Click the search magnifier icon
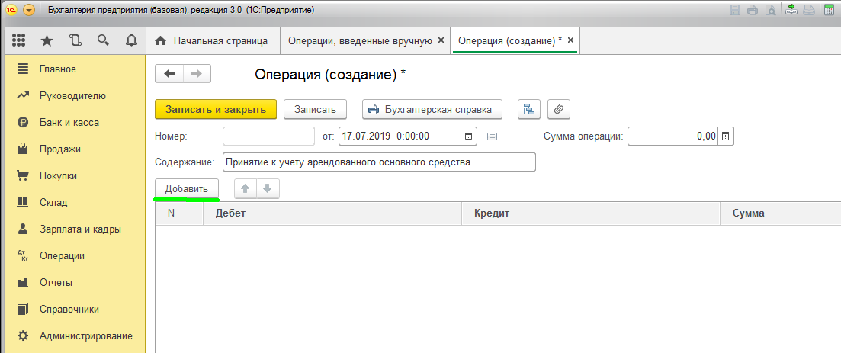 point(103,40)
